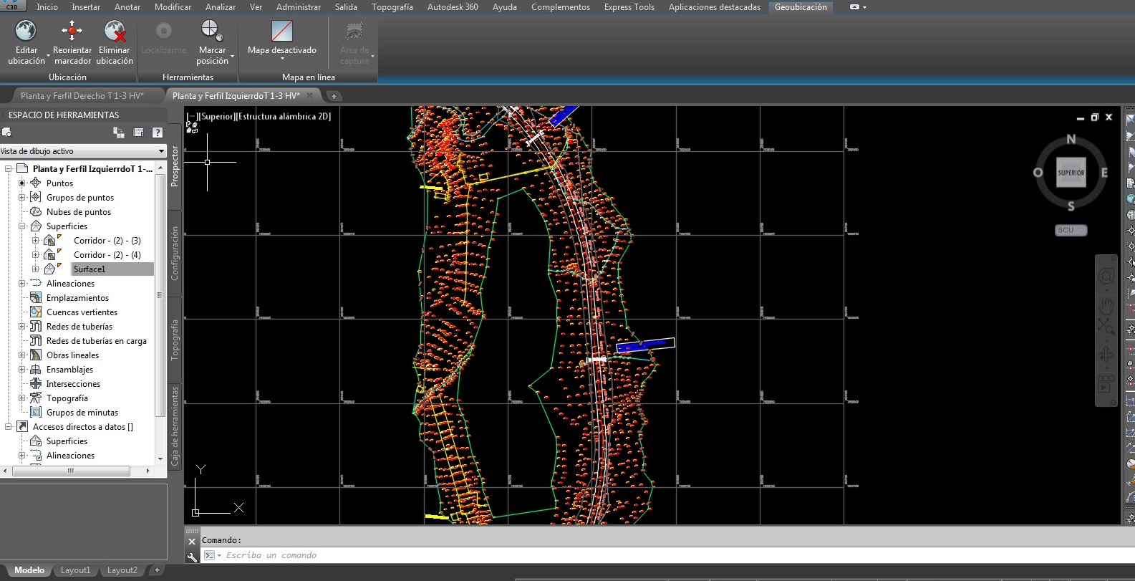Select the Ensamblajes tree item
Viewport: 1135px width, 581px height.
[69, 370]
